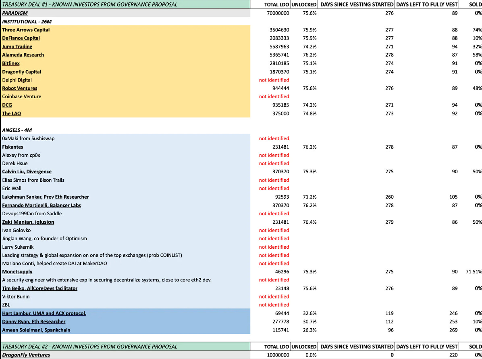Open the Calvin Liu, Divergence link
The width and height of the screenshot is (482, 359).
27,172
